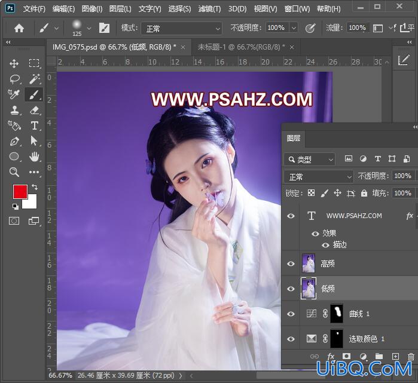This screenshot has width=418, height=383.
Task: Filter layers by pixel layers
Action: point(349,159)
